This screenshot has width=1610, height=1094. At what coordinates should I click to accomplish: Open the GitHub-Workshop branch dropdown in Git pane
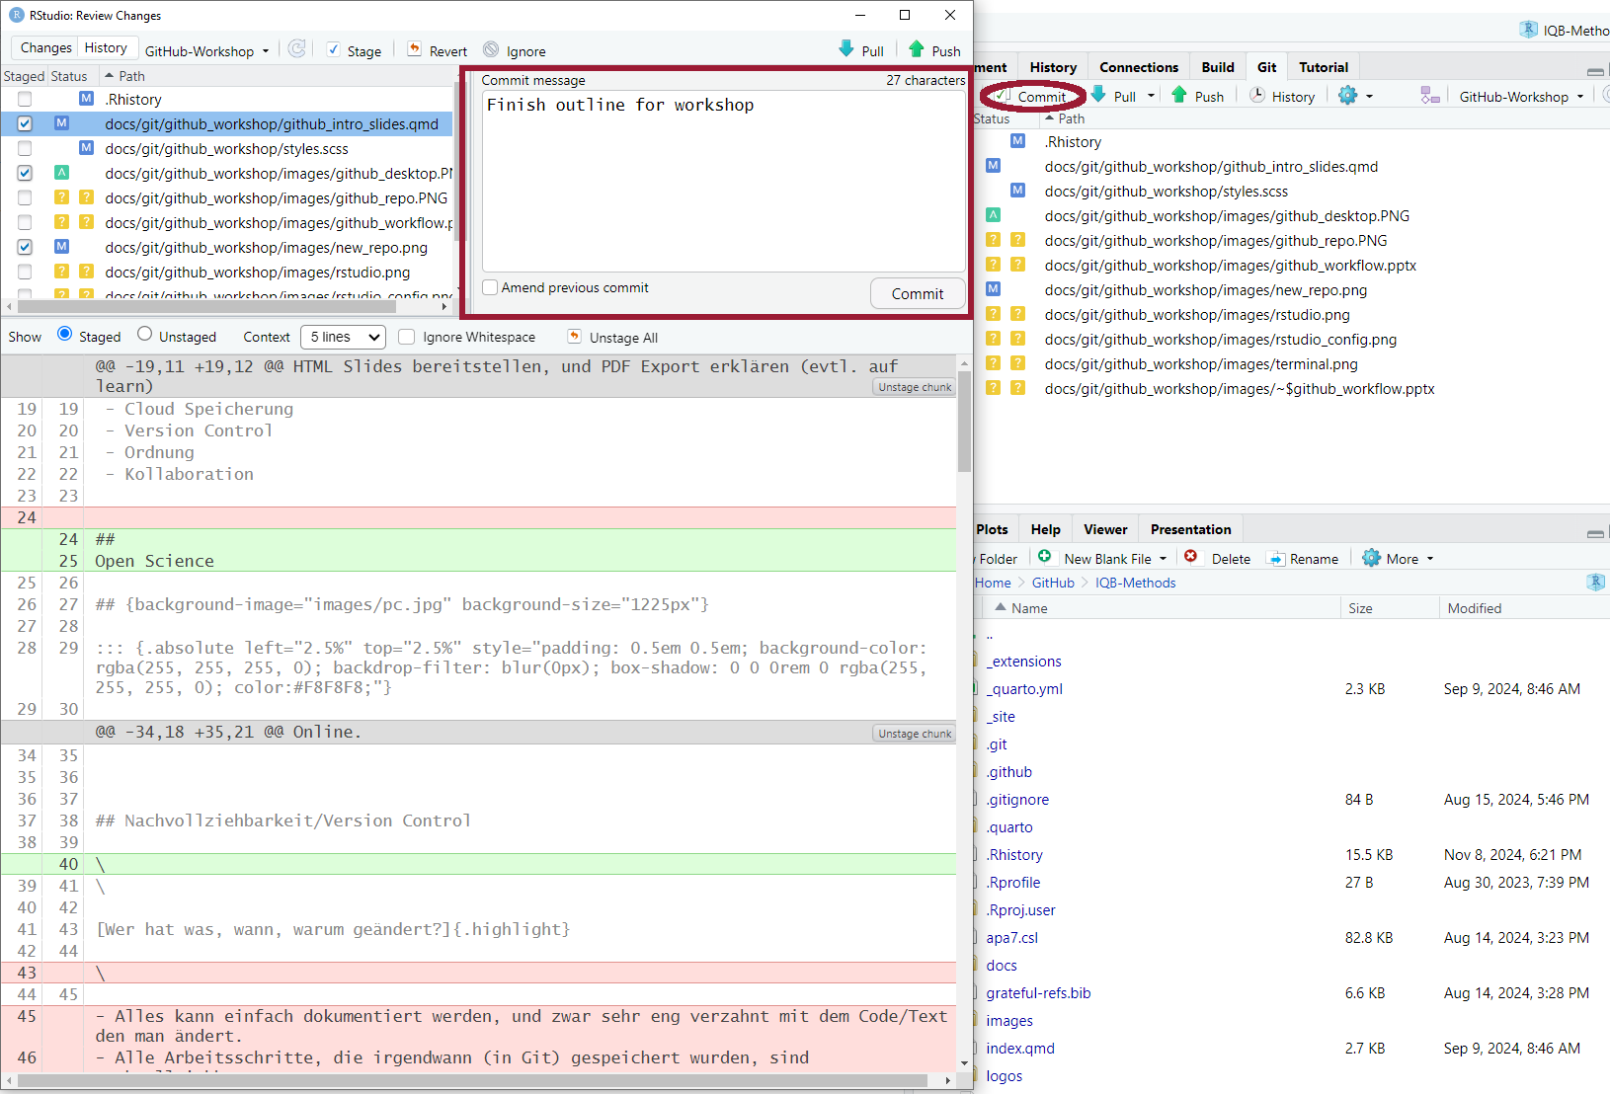(x=1521, y=97)
